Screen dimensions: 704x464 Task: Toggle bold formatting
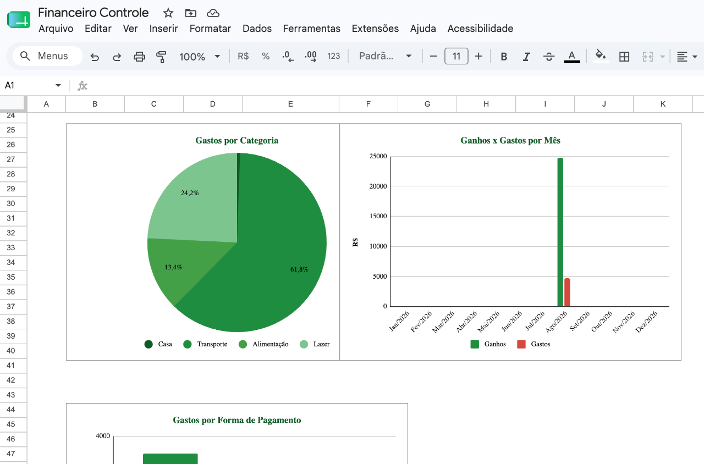[504, 56]
